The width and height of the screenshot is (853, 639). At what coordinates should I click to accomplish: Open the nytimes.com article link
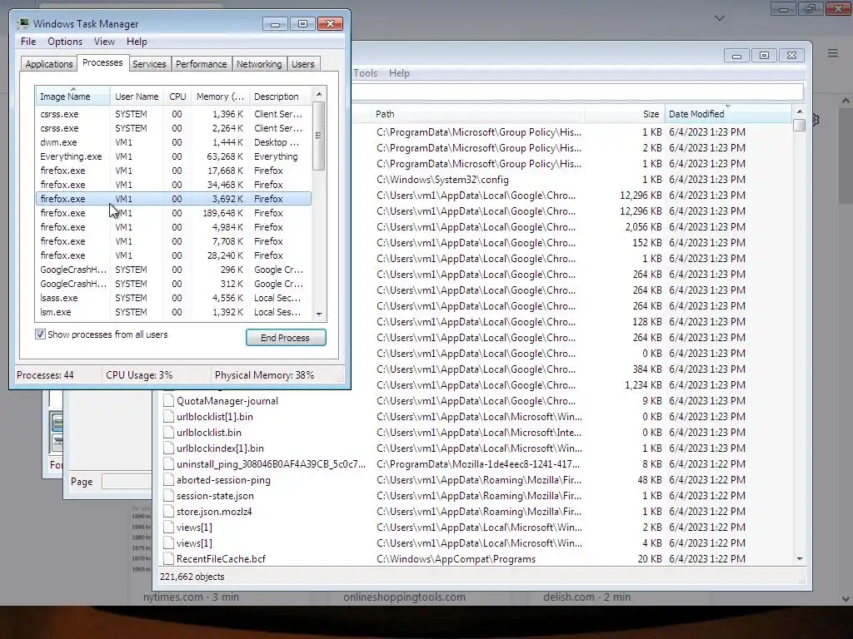pyautogui.click(x=191, y=597)
